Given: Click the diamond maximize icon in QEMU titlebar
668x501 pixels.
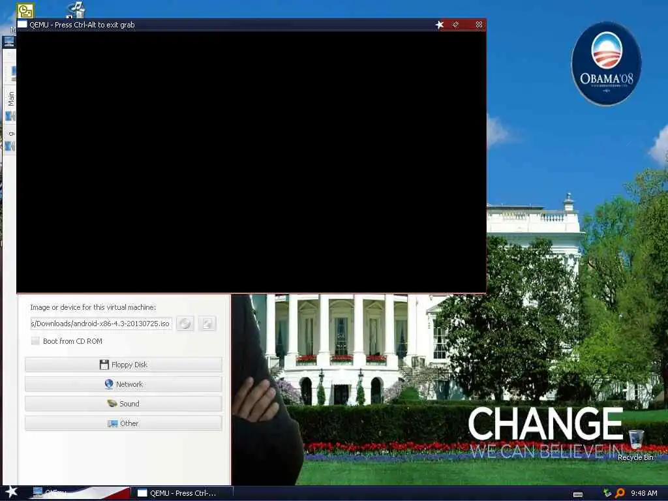Looking at the screenshot, I should tap(456, 25).
